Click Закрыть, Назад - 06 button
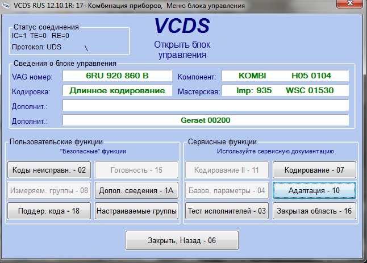 pyautogui.click(x=182, y=240)
